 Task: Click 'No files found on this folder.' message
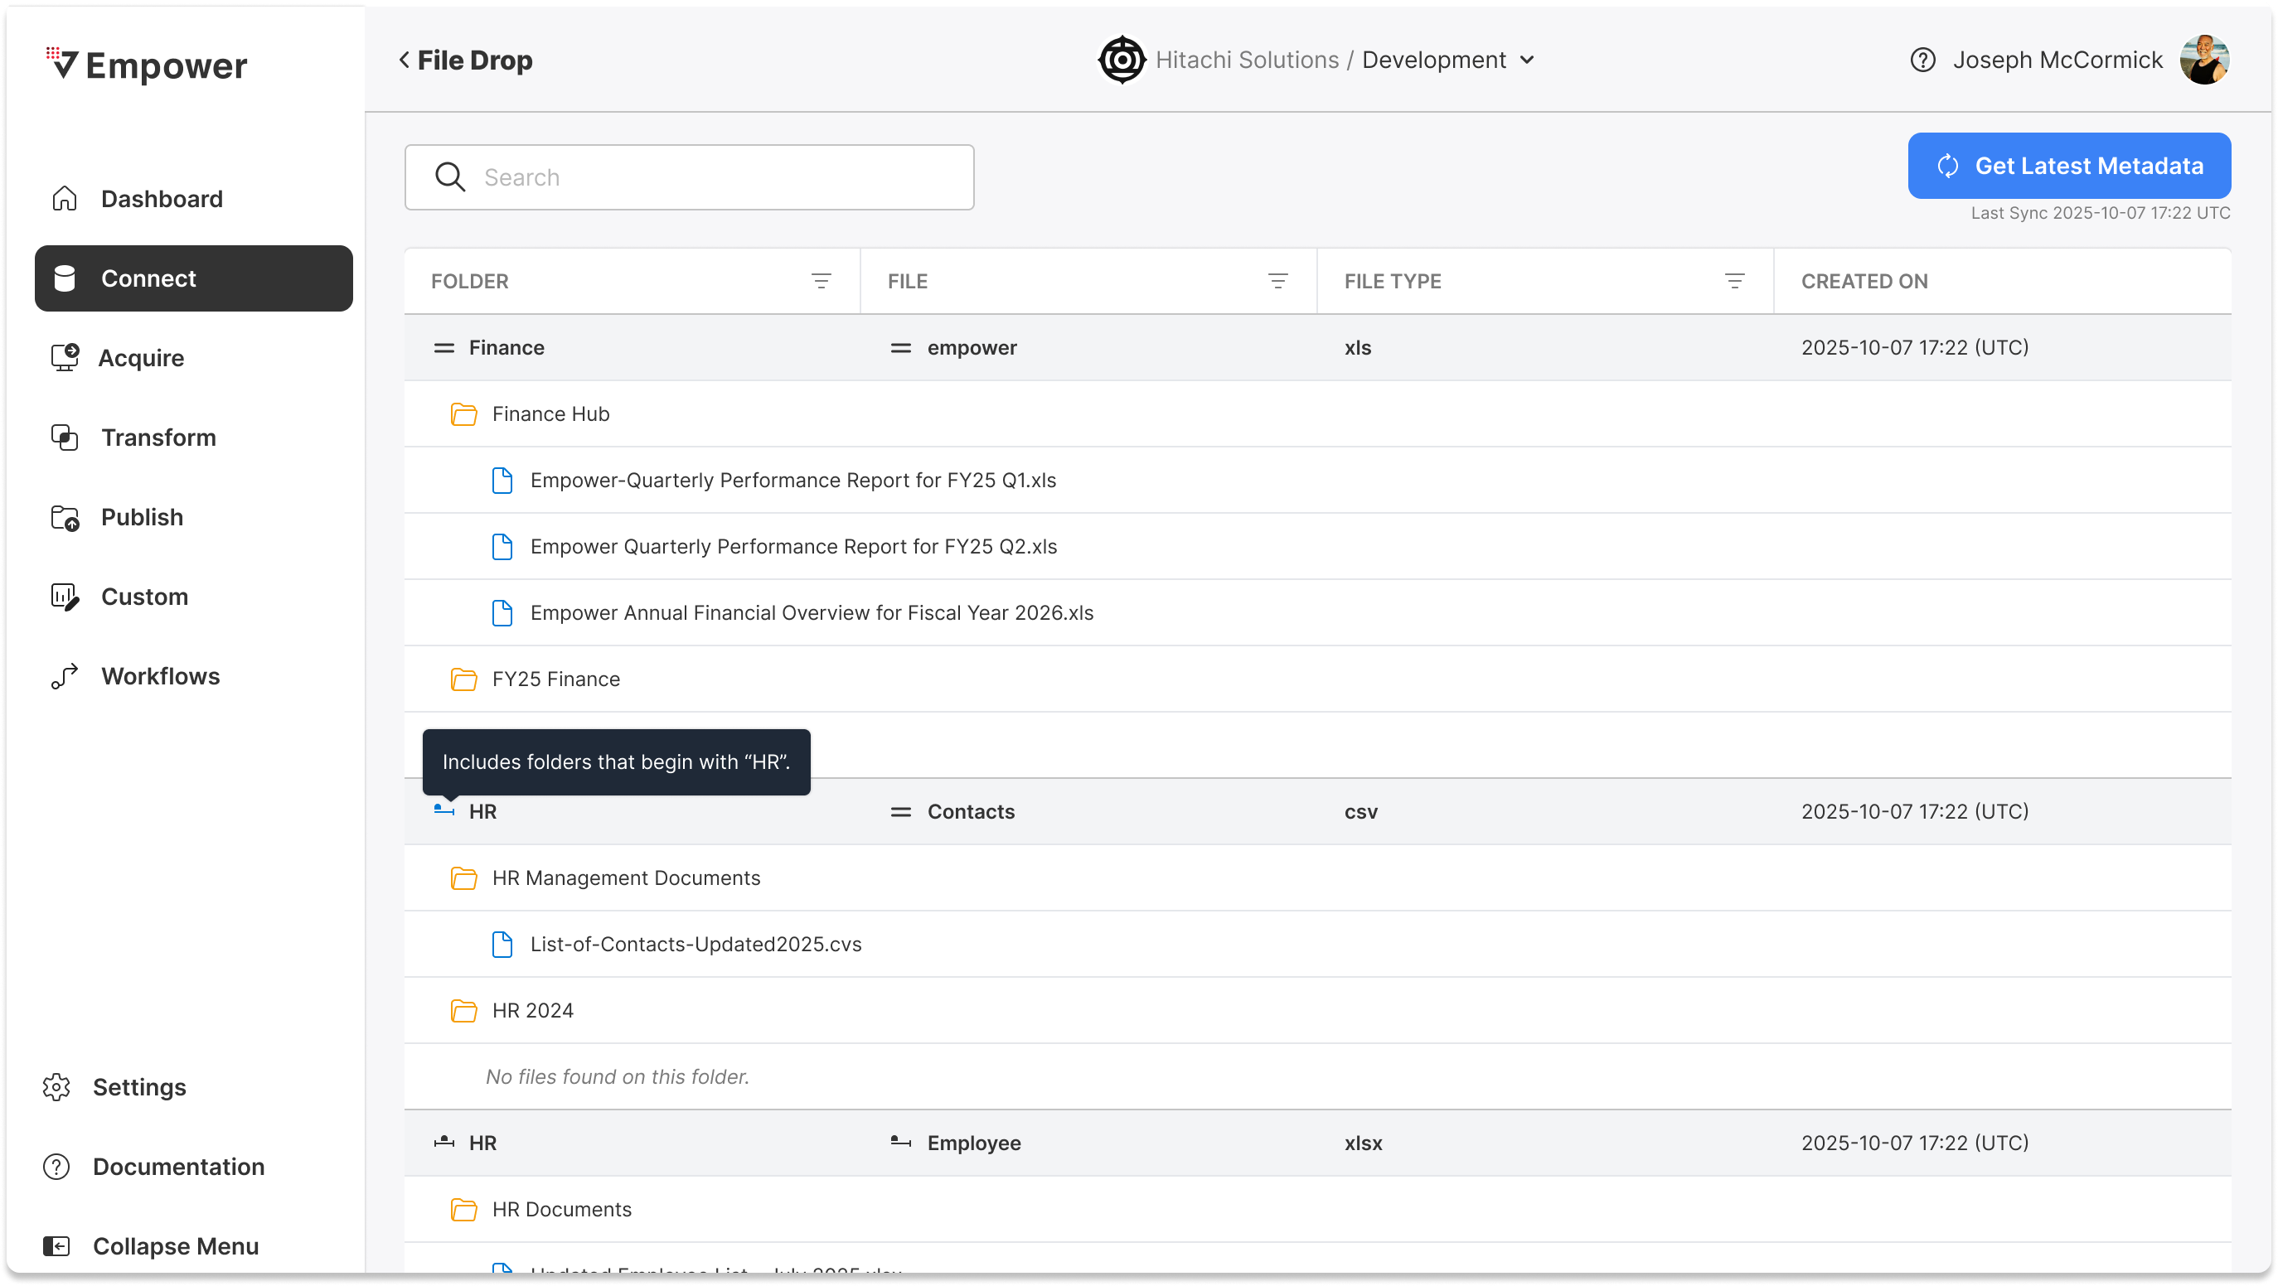pyautogui.click(x=618, y=1077)
